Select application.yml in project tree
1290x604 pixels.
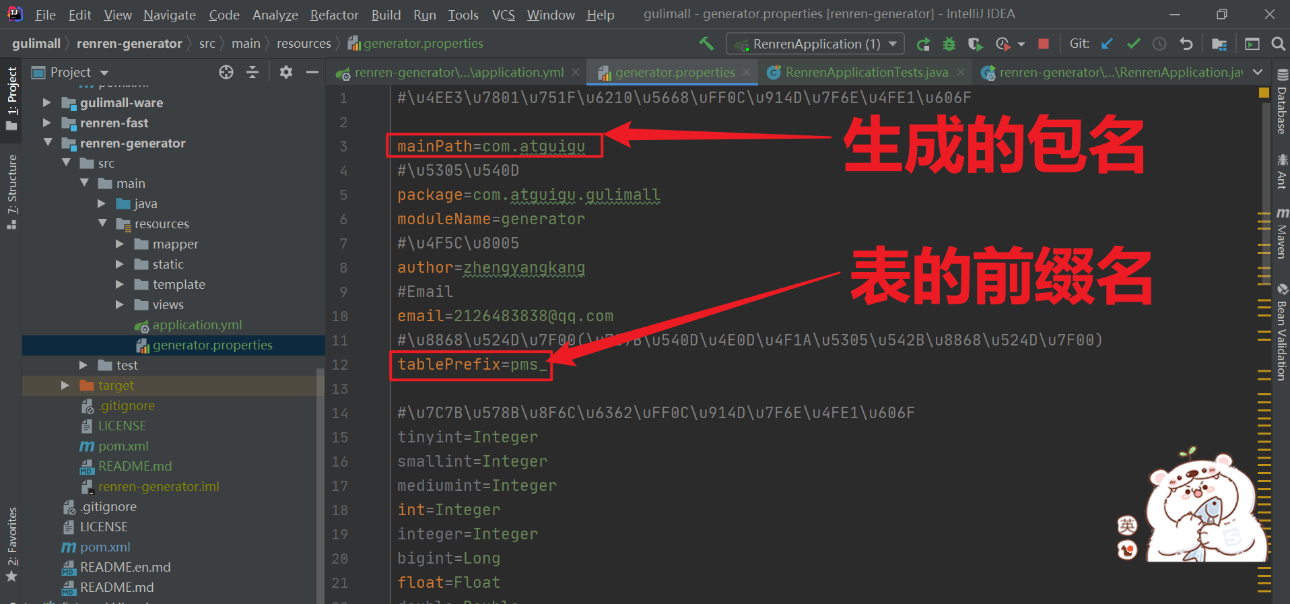197,325
